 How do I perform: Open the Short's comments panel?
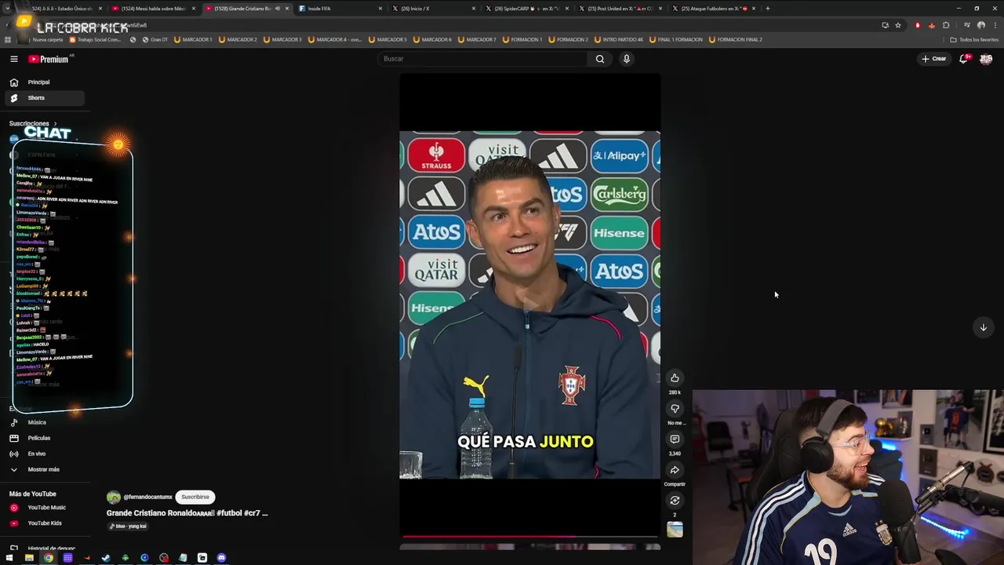[675, 439]
